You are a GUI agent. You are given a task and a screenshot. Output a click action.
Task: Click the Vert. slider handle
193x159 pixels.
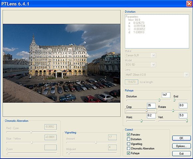pyautogui.click(x=187, y=121)
